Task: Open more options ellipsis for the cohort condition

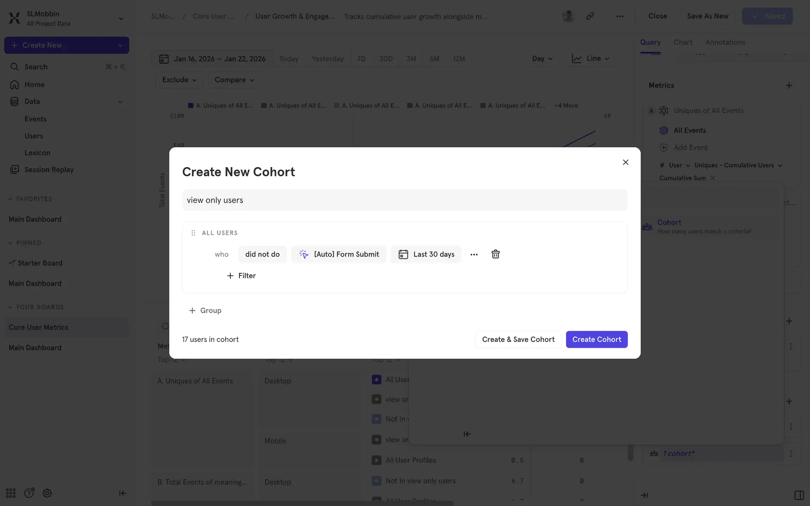Action: pyautogui.click(x=474, y=254)
